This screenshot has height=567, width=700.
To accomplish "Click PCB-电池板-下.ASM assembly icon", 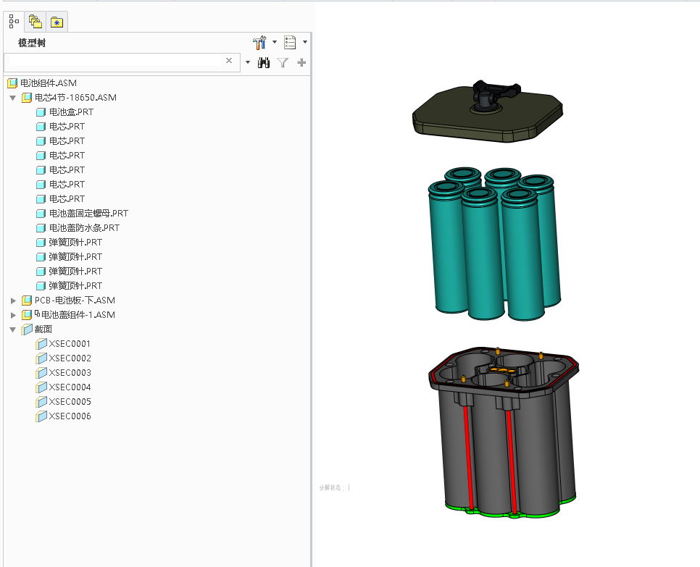I will coord(27,301).
